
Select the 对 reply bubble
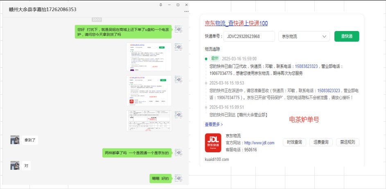click(26, 166)
